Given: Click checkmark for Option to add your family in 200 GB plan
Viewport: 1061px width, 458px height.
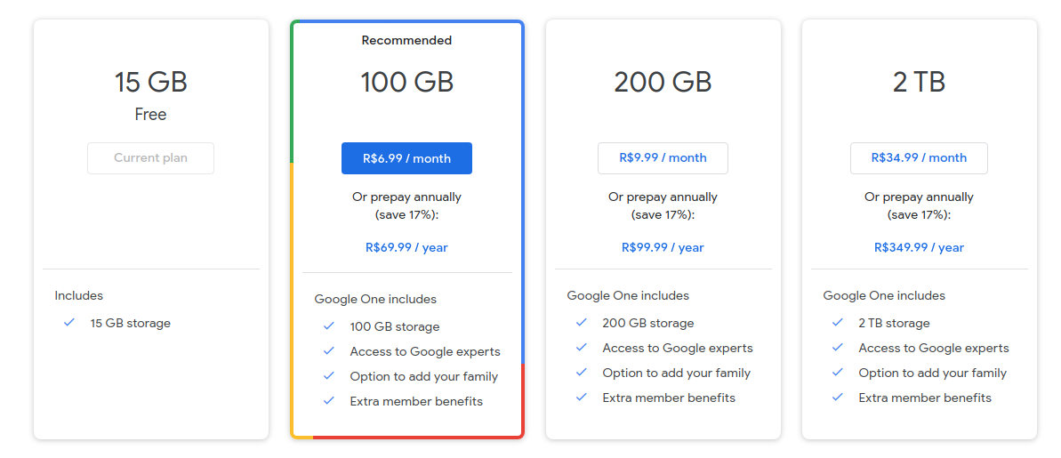Looking at the screenshot, I should 582,373.
